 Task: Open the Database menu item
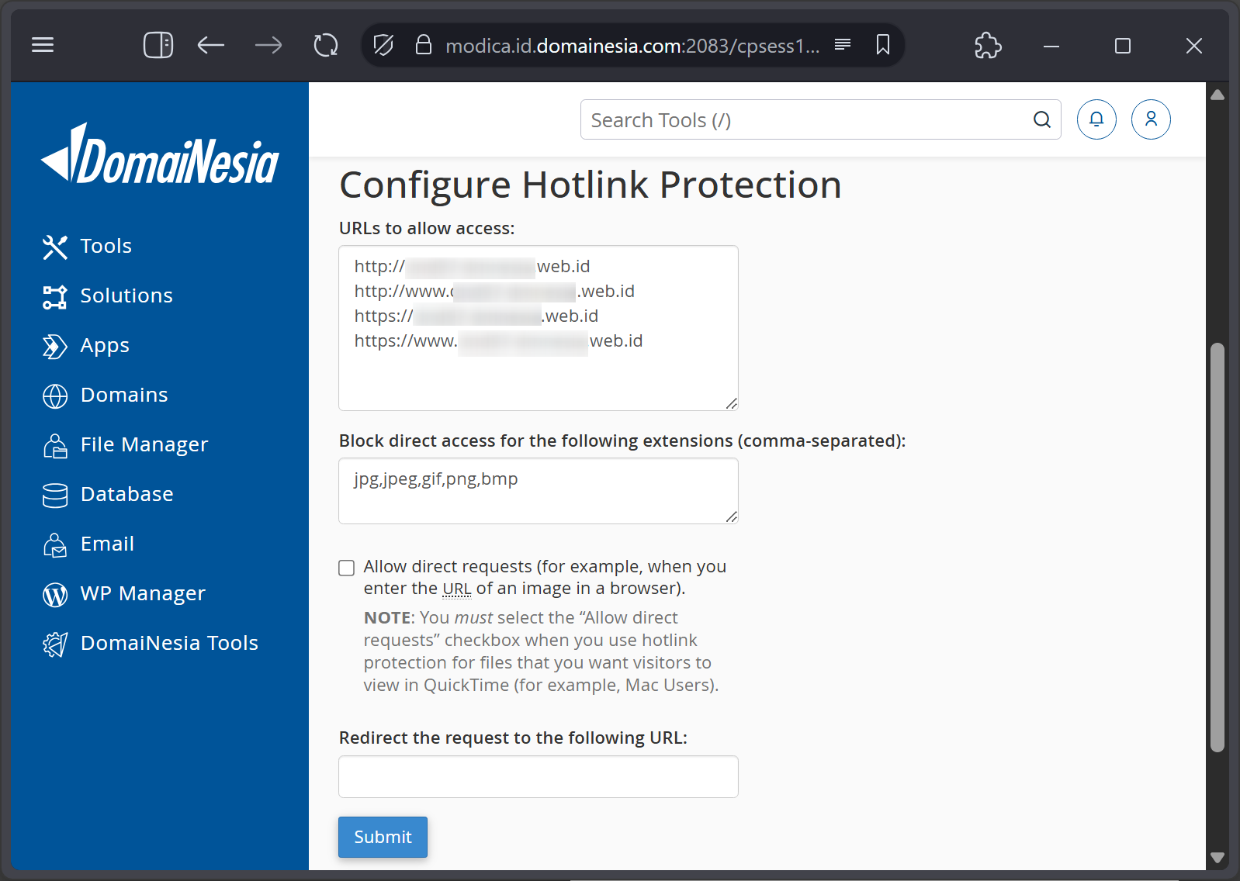click(127, 494)
